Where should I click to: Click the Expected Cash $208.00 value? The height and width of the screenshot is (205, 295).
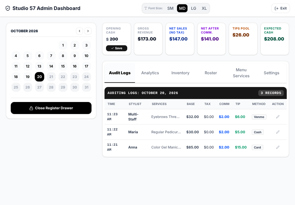(x=274, y=39)
